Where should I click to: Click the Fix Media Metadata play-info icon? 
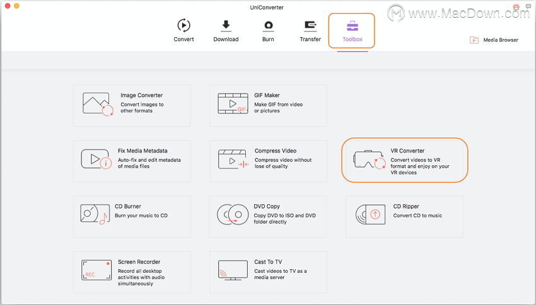point(96,159)
